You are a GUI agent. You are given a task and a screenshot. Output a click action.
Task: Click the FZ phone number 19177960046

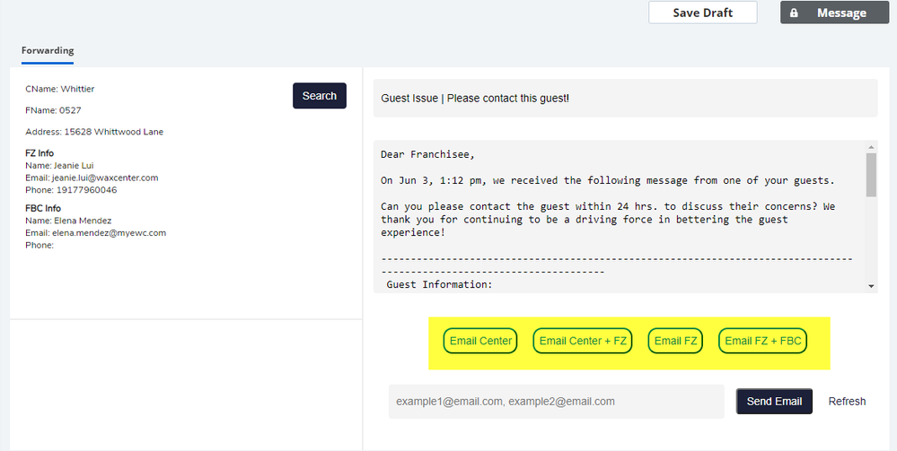point(86,190)
